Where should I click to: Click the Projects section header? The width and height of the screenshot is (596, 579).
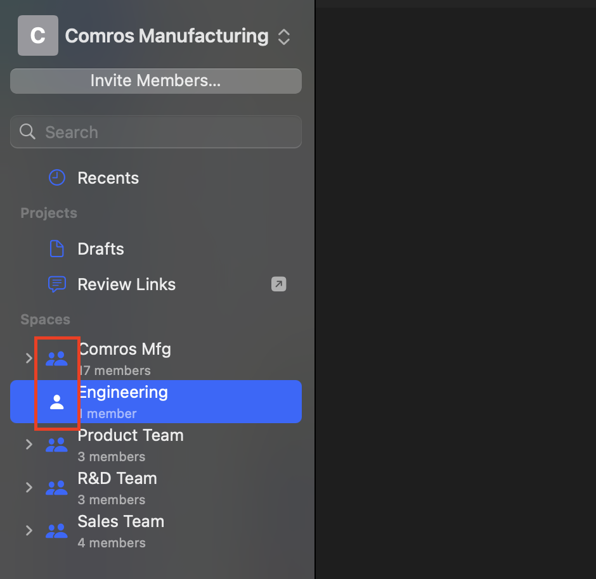(x=49, y=213)
